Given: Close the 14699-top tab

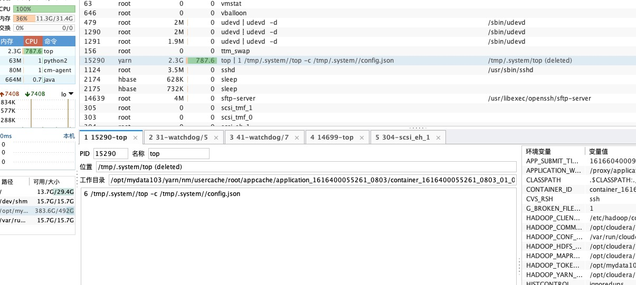Looking at the screenshot, I should coord(362,137).
